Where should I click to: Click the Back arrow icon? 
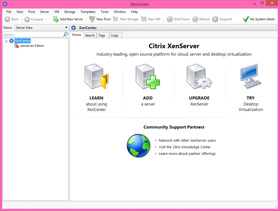pos(7,19)
